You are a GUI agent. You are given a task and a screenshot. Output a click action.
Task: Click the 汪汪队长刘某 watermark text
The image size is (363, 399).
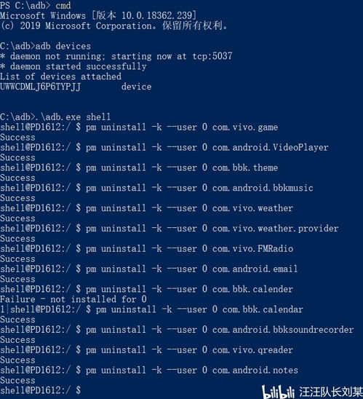tap(331, 392)
